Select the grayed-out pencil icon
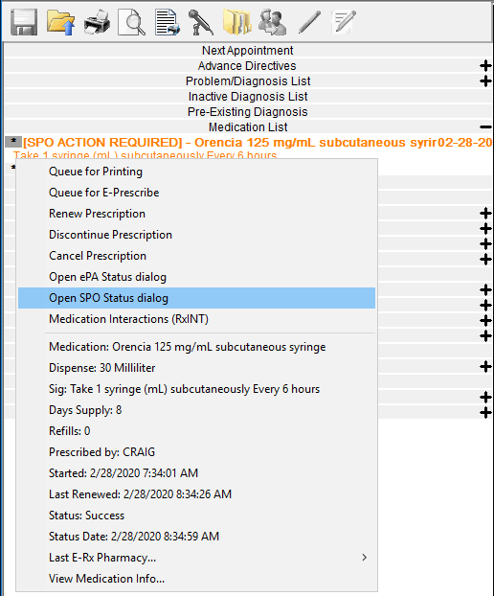 click(309, 23)
